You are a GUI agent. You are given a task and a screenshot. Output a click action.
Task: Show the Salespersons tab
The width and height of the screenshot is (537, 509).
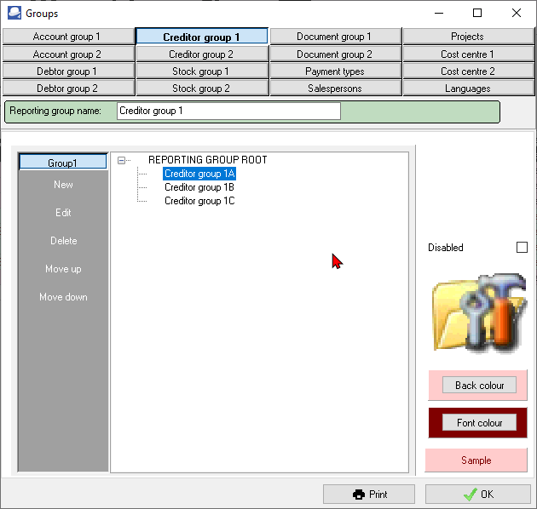tap(335, 89)
